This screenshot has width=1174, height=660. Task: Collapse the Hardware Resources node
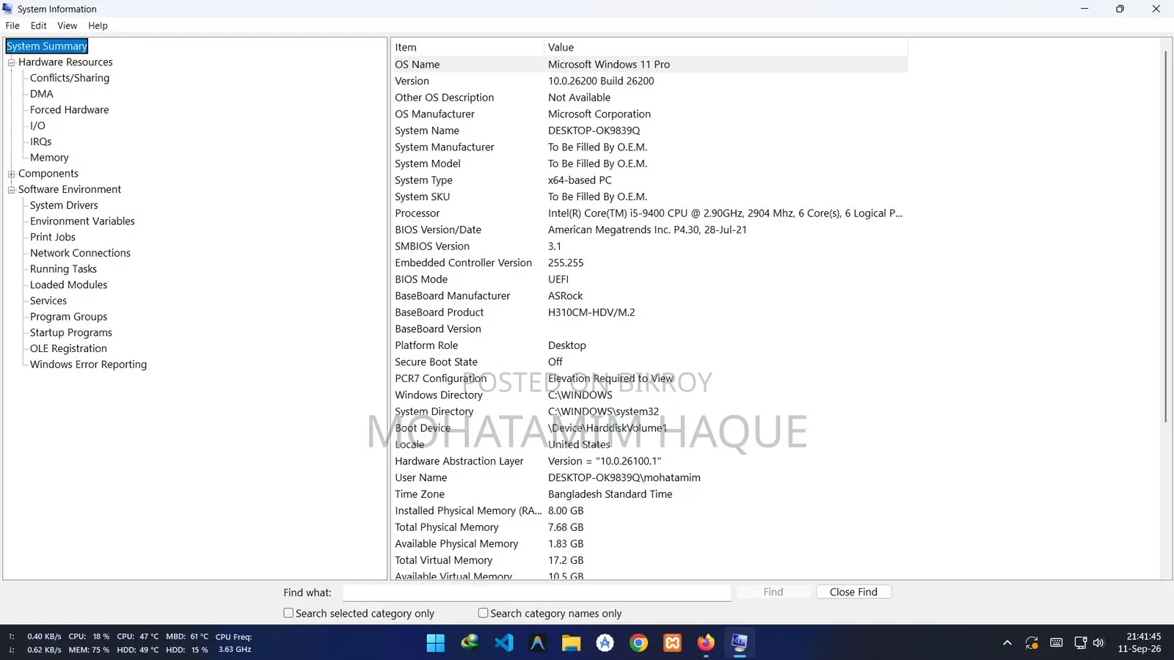[x=12, y=63]
